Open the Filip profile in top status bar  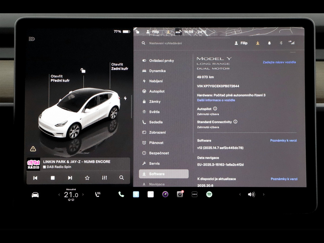(x=153, y=32)
